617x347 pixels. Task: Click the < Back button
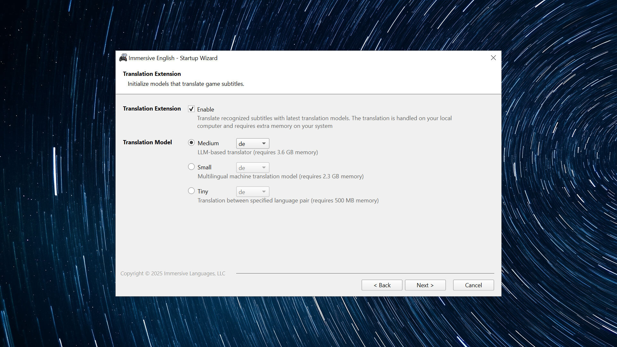pos(382,285)
